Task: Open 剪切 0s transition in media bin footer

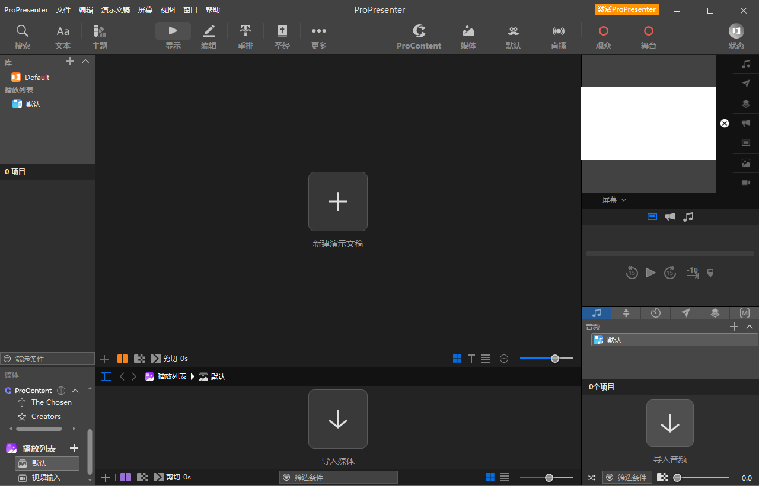Action: (173, 477)
